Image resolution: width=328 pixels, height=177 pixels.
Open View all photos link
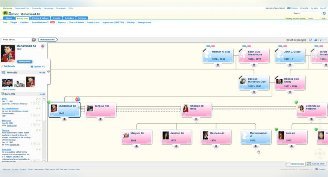pyautogui.click(x=9, y=90)
